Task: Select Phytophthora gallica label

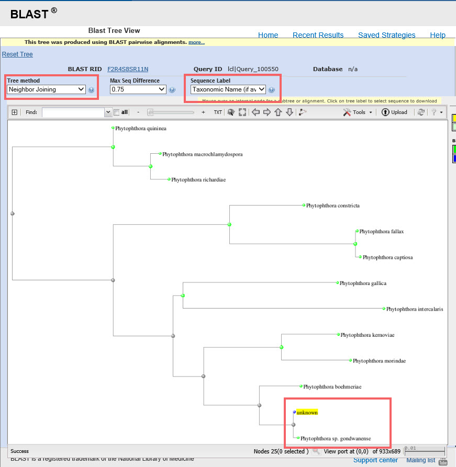Action: coord(363,283)
